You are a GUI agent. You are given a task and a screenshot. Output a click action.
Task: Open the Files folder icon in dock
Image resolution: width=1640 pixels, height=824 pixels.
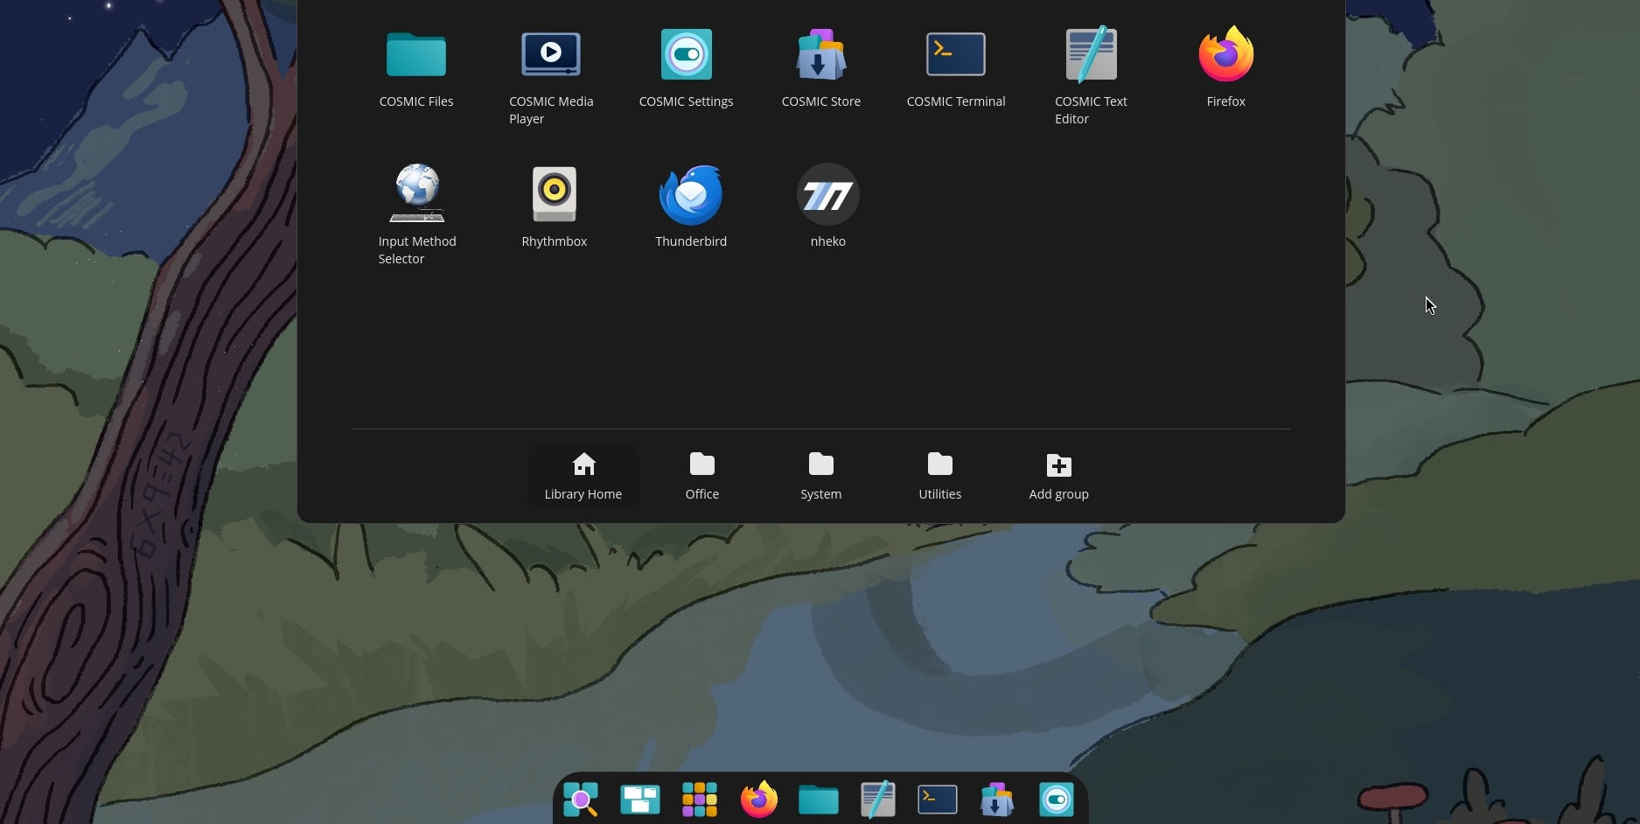click(x=819, y=800)
